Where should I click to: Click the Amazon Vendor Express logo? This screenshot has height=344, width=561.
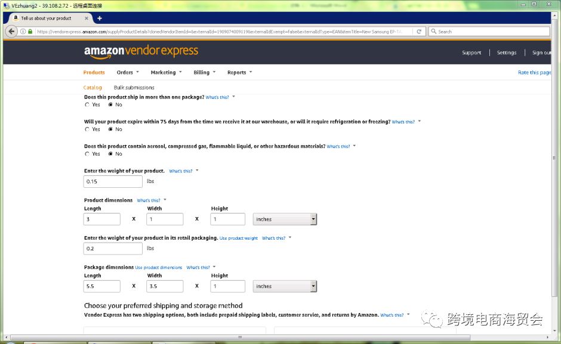141,52
